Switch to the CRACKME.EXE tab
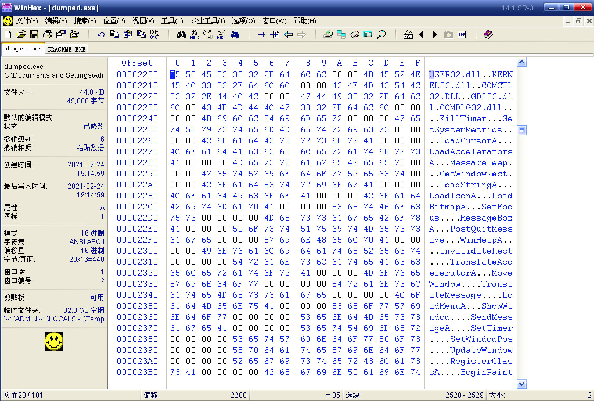This screenshot has height=401, width=594. 66,49
